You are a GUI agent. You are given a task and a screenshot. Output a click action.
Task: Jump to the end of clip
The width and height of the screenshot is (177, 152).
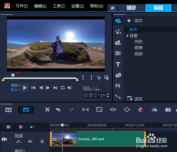click(x=55, y=88)
